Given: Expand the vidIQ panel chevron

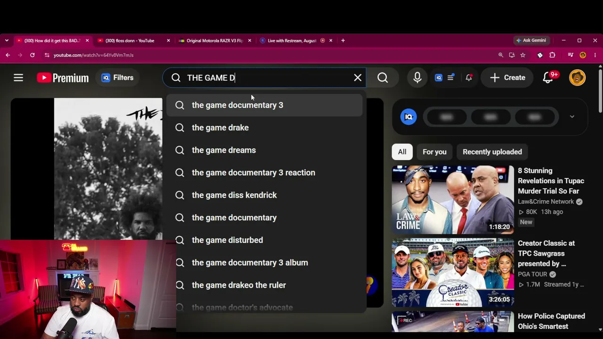Looking at the screenshot, I should pos(572,117).
